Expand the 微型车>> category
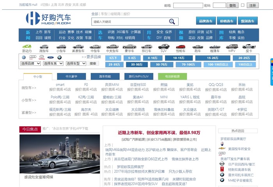The height and width of the screenshot is (187, 273). click(x=29, y=88)
